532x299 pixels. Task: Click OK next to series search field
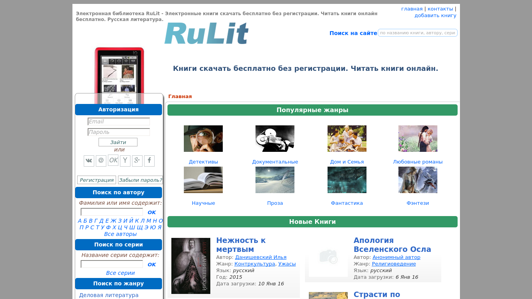coord(151,264)
